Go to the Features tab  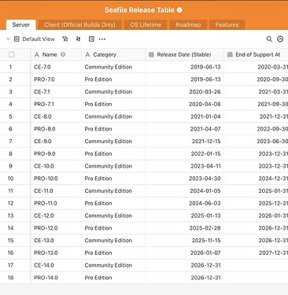(x=227, y=24)
